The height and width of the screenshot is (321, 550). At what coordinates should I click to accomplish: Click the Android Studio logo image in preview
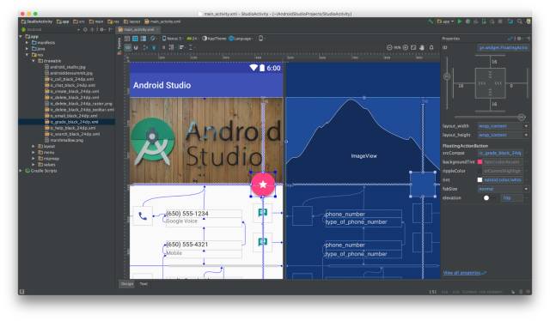point(206,141)
